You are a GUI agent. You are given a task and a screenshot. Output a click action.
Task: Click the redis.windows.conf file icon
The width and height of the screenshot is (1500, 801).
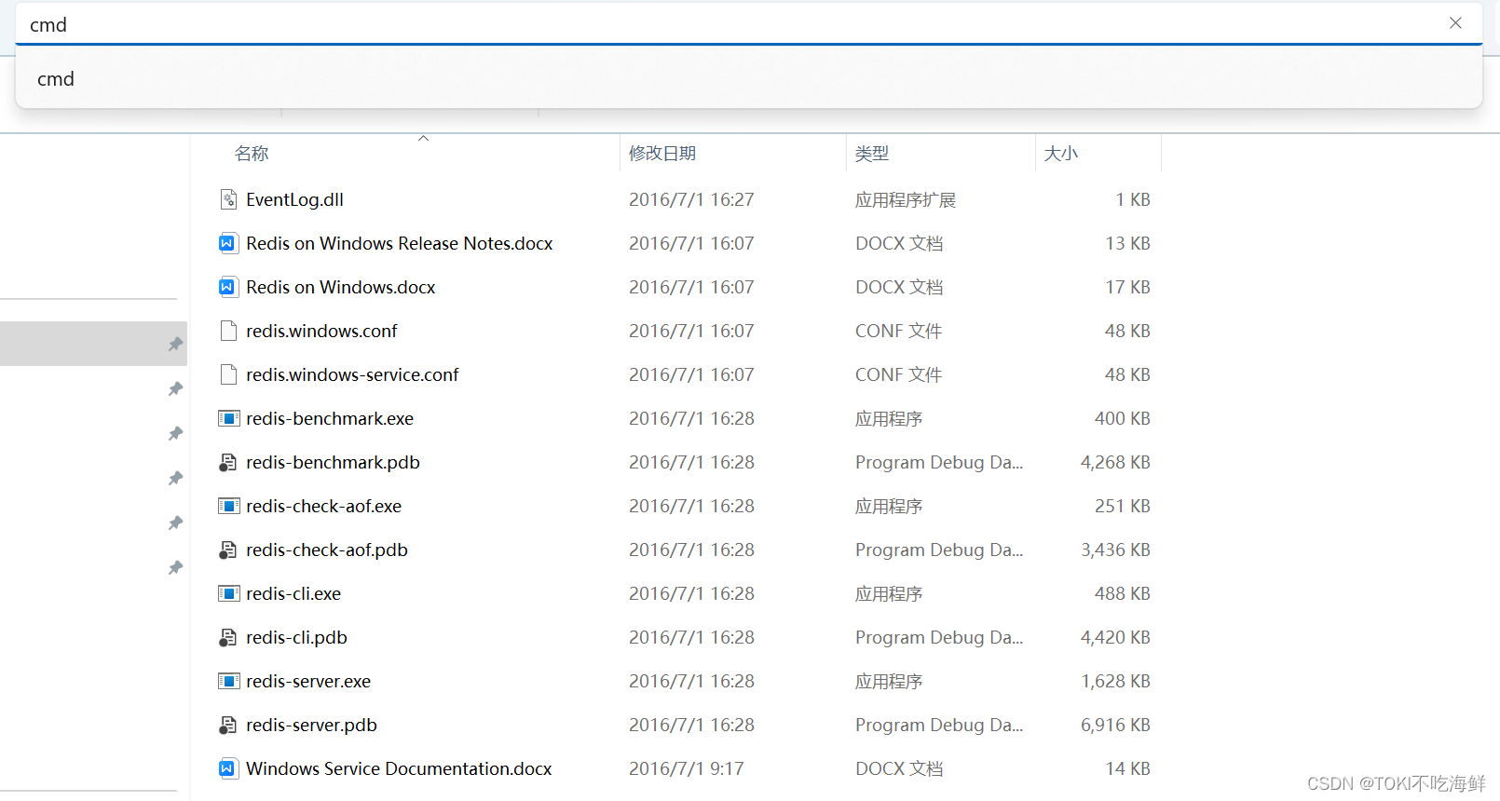point(228,331)
